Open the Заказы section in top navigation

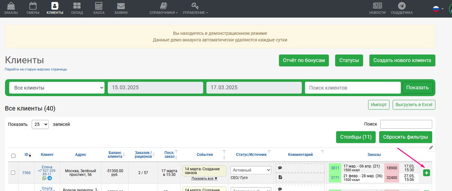(11, 8)
